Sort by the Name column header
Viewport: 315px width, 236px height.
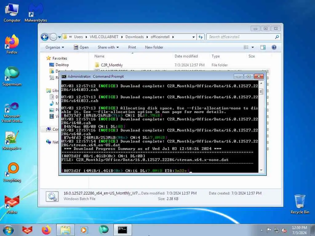tap(133, 56)
